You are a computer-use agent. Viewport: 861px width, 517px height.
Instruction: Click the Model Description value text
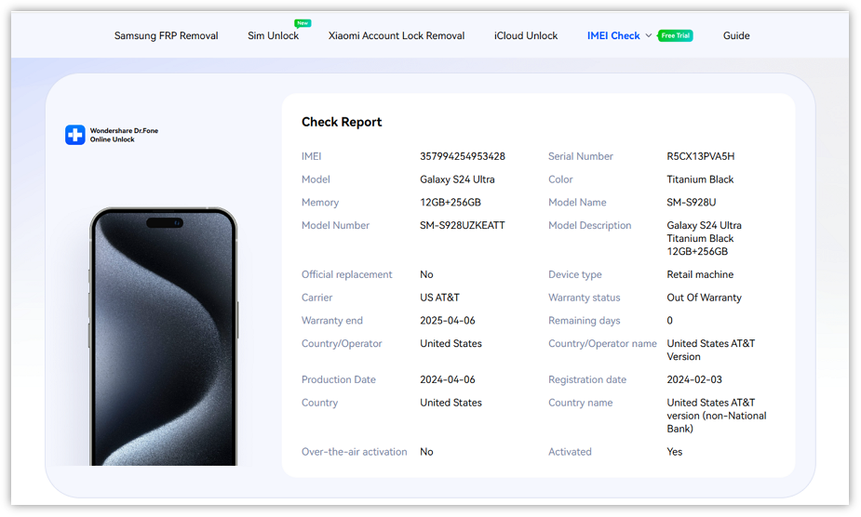coord(704,238)
